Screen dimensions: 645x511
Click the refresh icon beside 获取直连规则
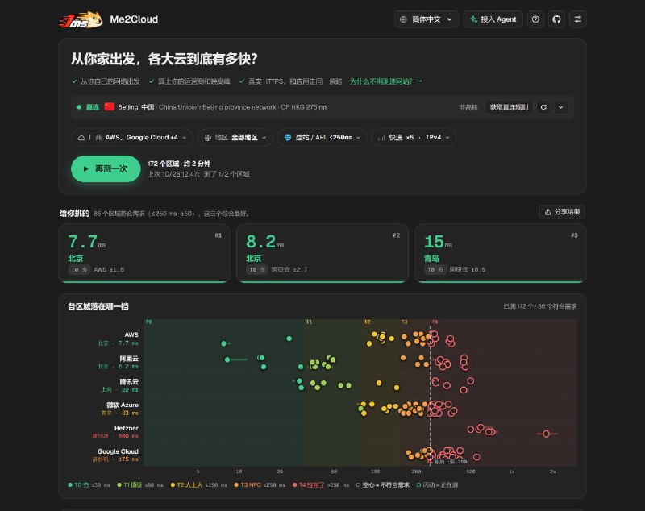pos(543,107)
